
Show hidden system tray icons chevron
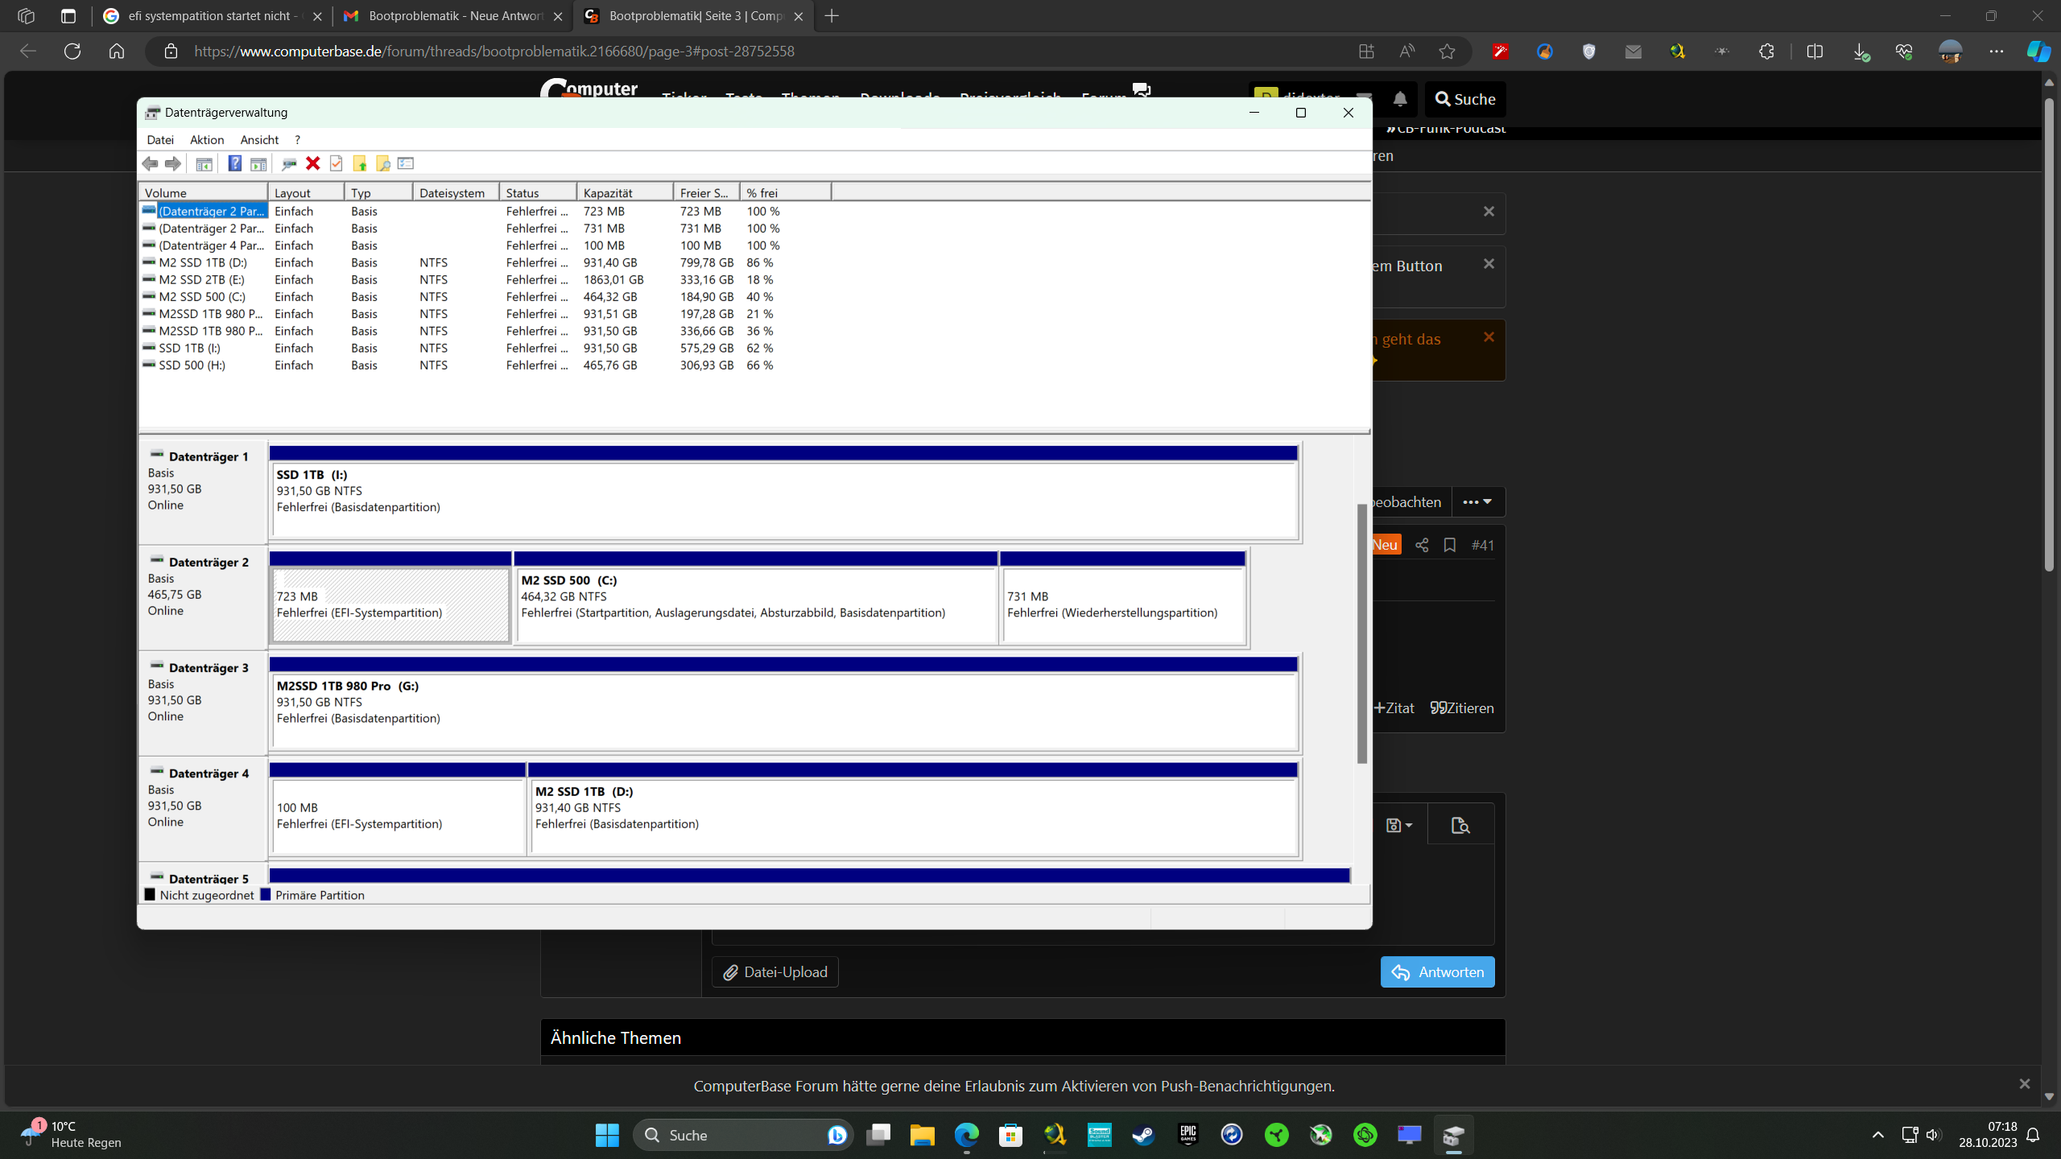point(1878,1135)
